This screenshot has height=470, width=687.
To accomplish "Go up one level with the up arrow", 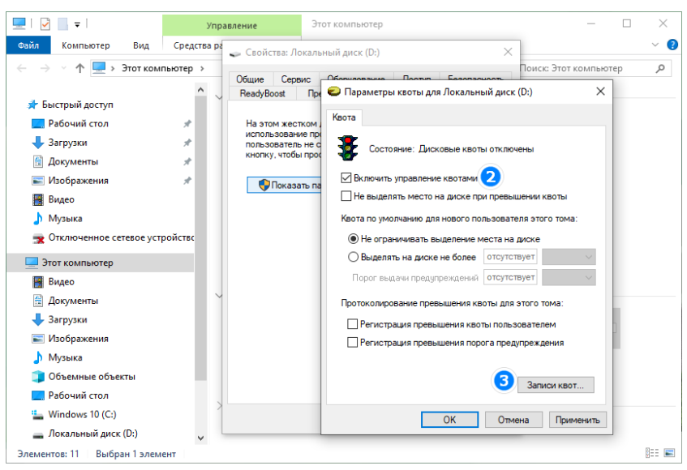I will click(79, 68).
